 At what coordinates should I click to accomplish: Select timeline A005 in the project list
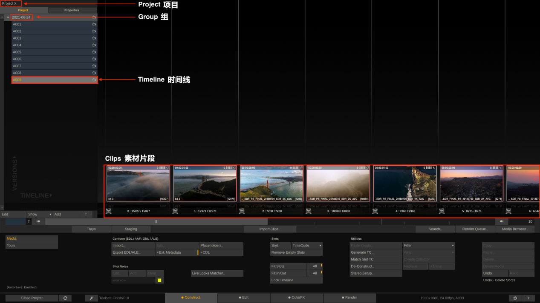[x=54, y=52]
